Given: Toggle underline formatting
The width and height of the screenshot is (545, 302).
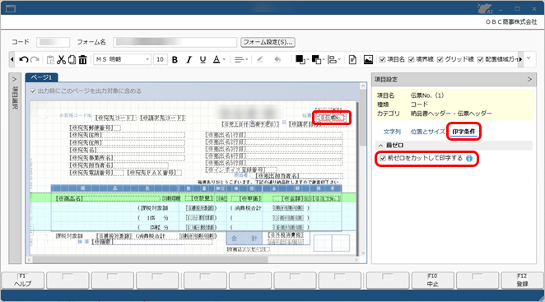Looking at the screenshot, I should pos(203,60).
